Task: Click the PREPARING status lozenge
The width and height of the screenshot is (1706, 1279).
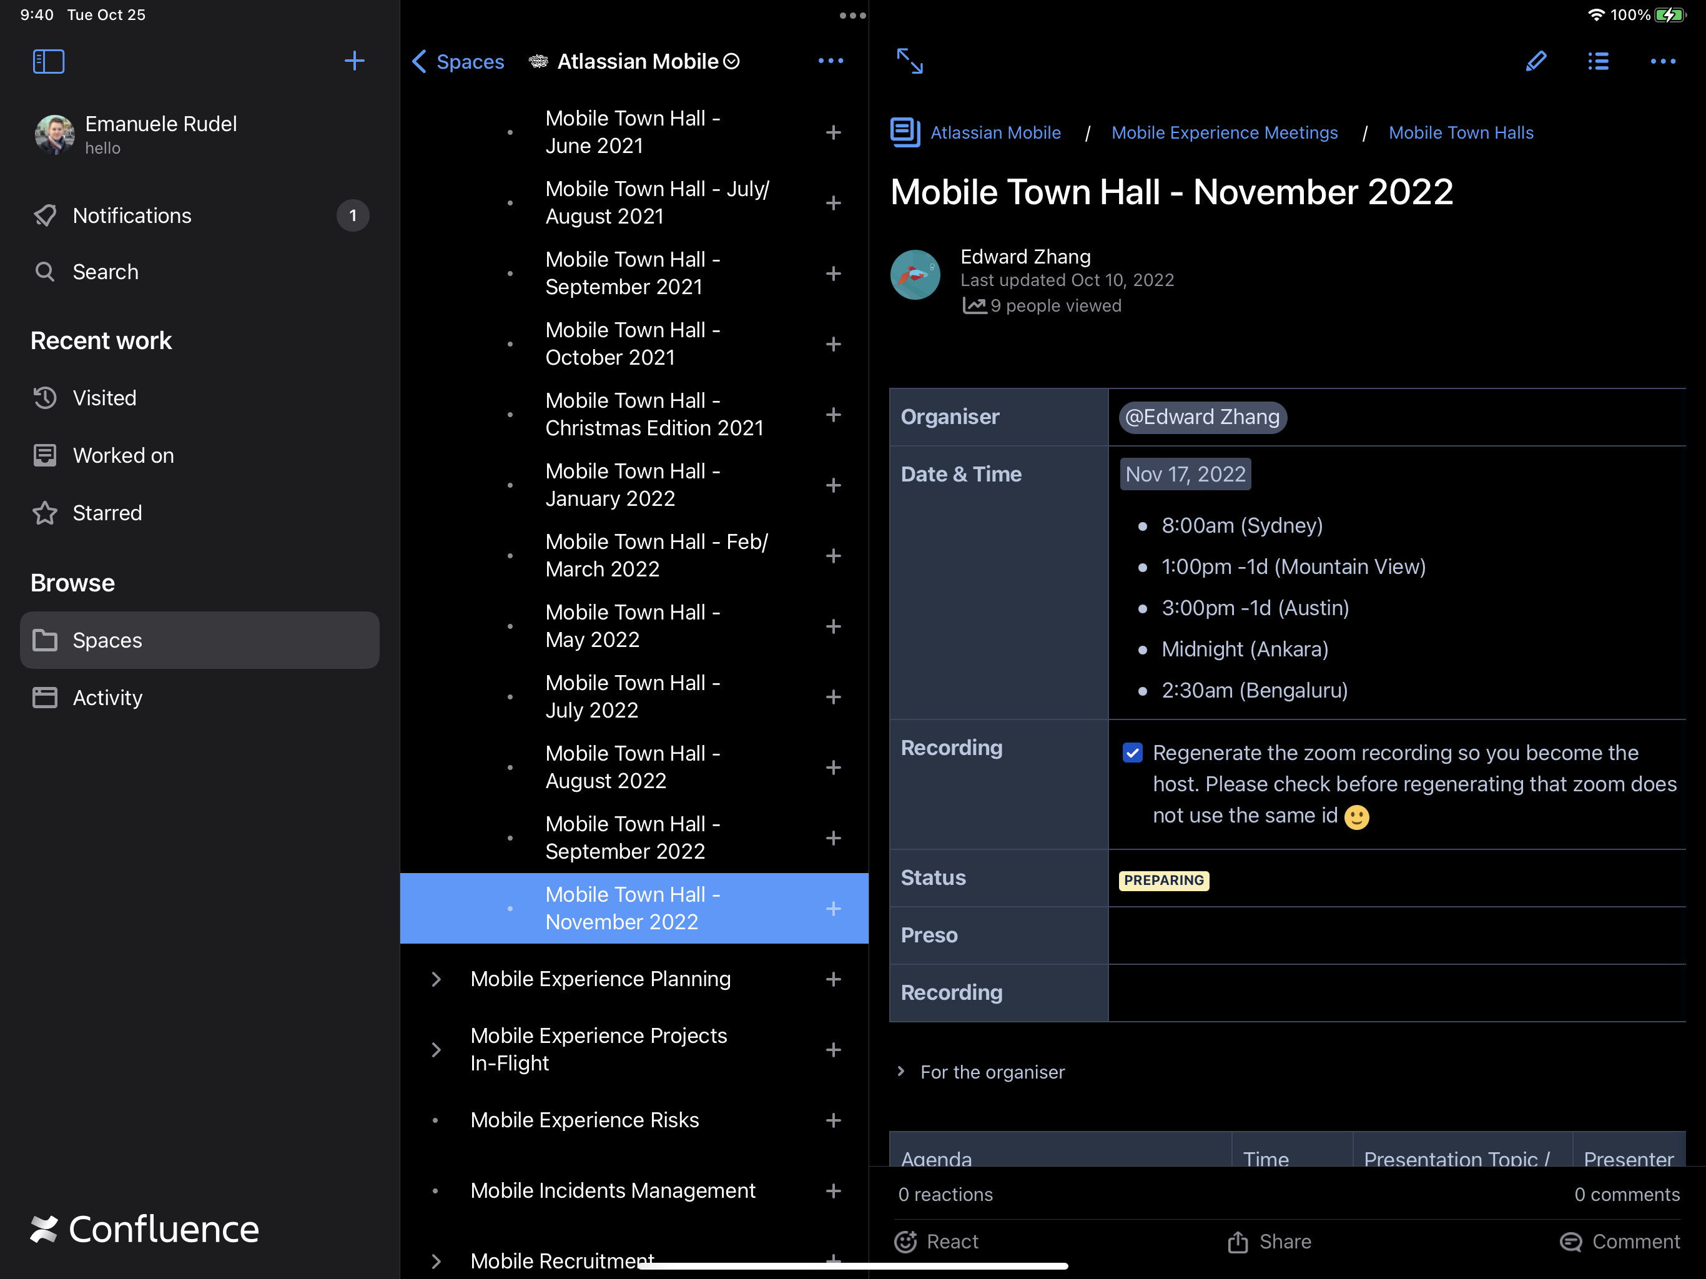Action: coord(1164,880)
